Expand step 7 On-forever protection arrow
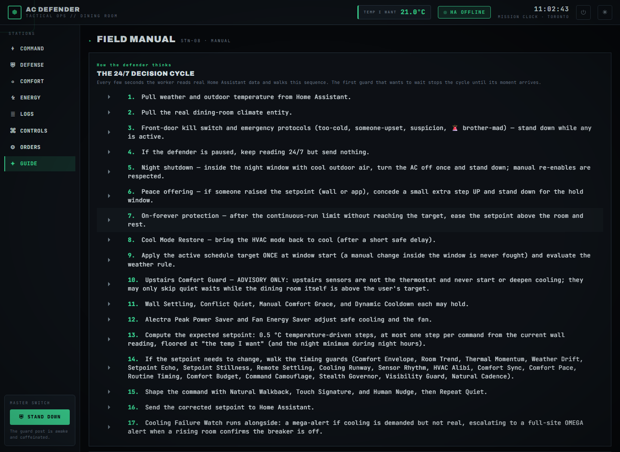This screenshot has width=620, height=452. point(109,220)
